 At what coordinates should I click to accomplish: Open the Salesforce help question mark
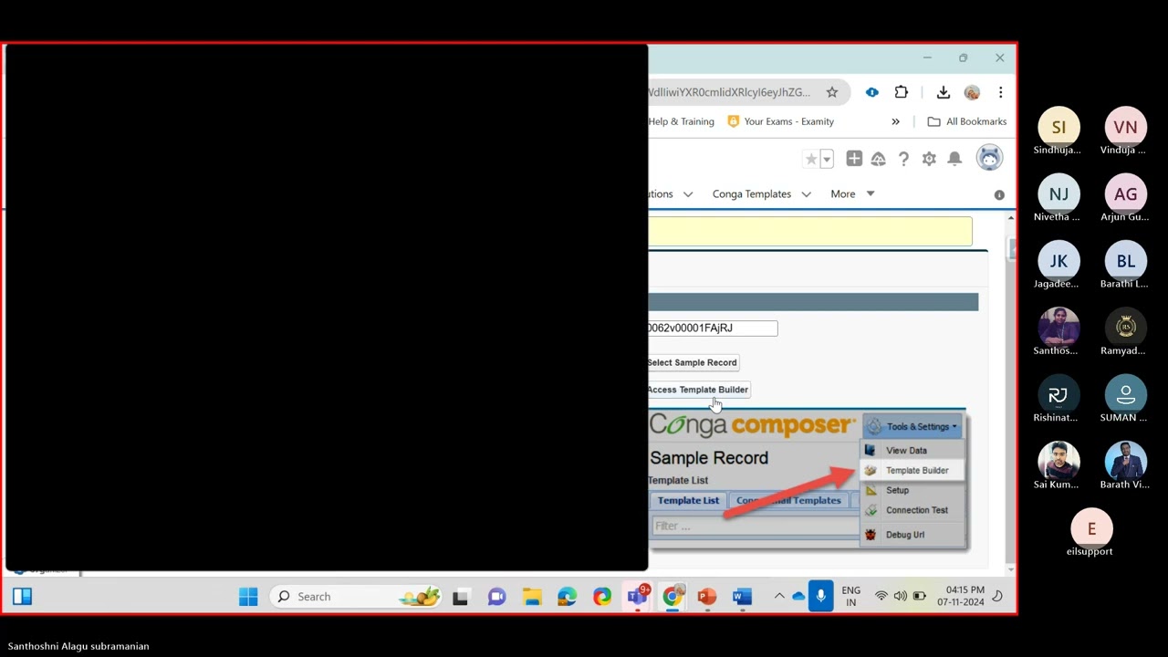click(x=903, y=159)
